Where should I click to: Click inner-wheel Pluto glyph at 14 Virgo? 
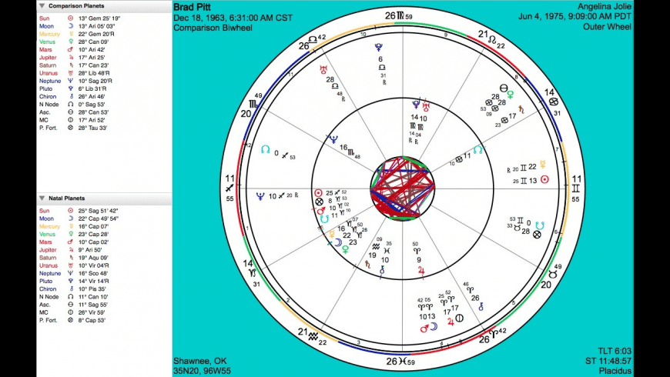point(415,104)
